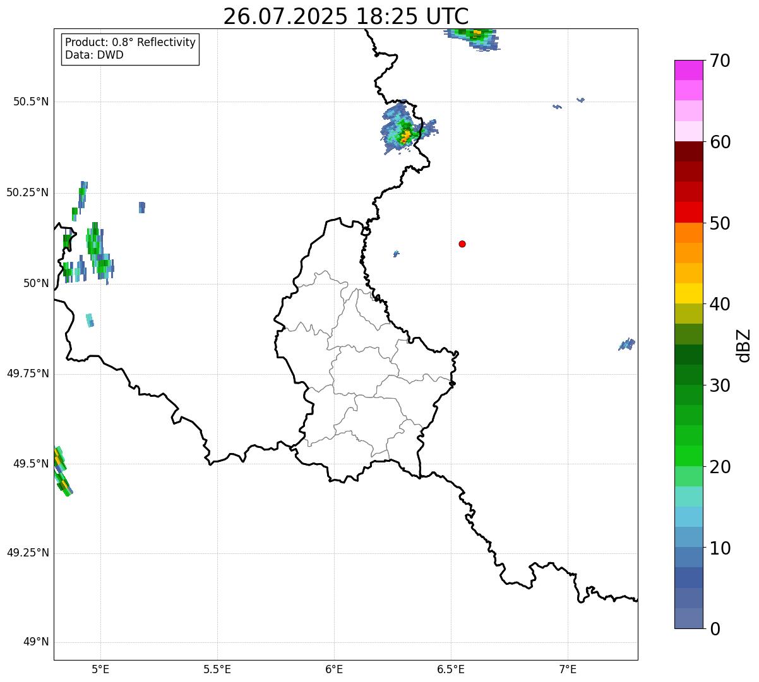
Task: Click the colorbar tick label 50
Action: coord(720,223)
